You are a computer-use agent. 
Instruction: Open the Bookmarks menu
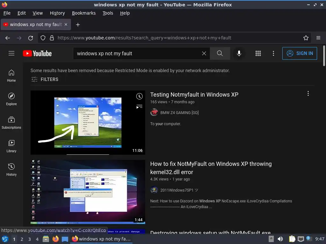[x=84, y=13]
